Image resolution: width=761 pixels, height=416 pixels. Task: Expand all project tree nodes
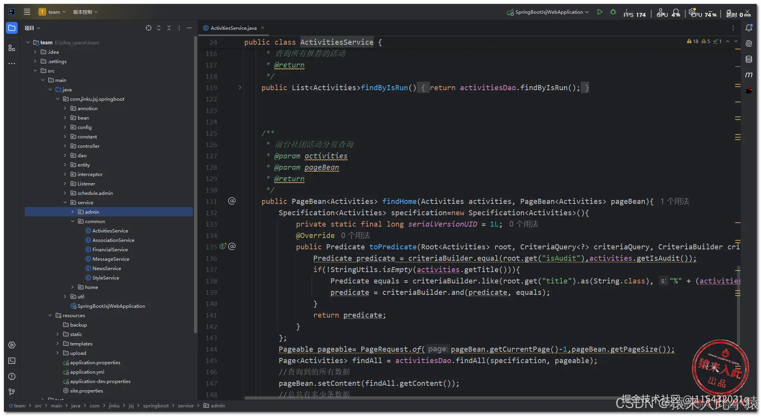coord(159,28)
